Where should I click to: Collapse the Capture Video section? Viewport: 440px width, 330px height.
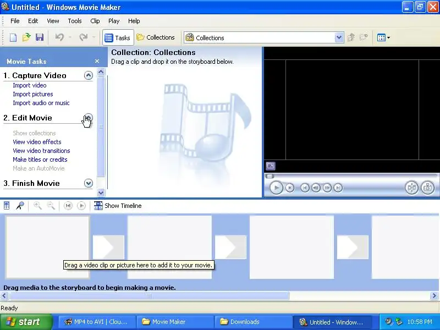pyautogui.click(x=89, y=75)
